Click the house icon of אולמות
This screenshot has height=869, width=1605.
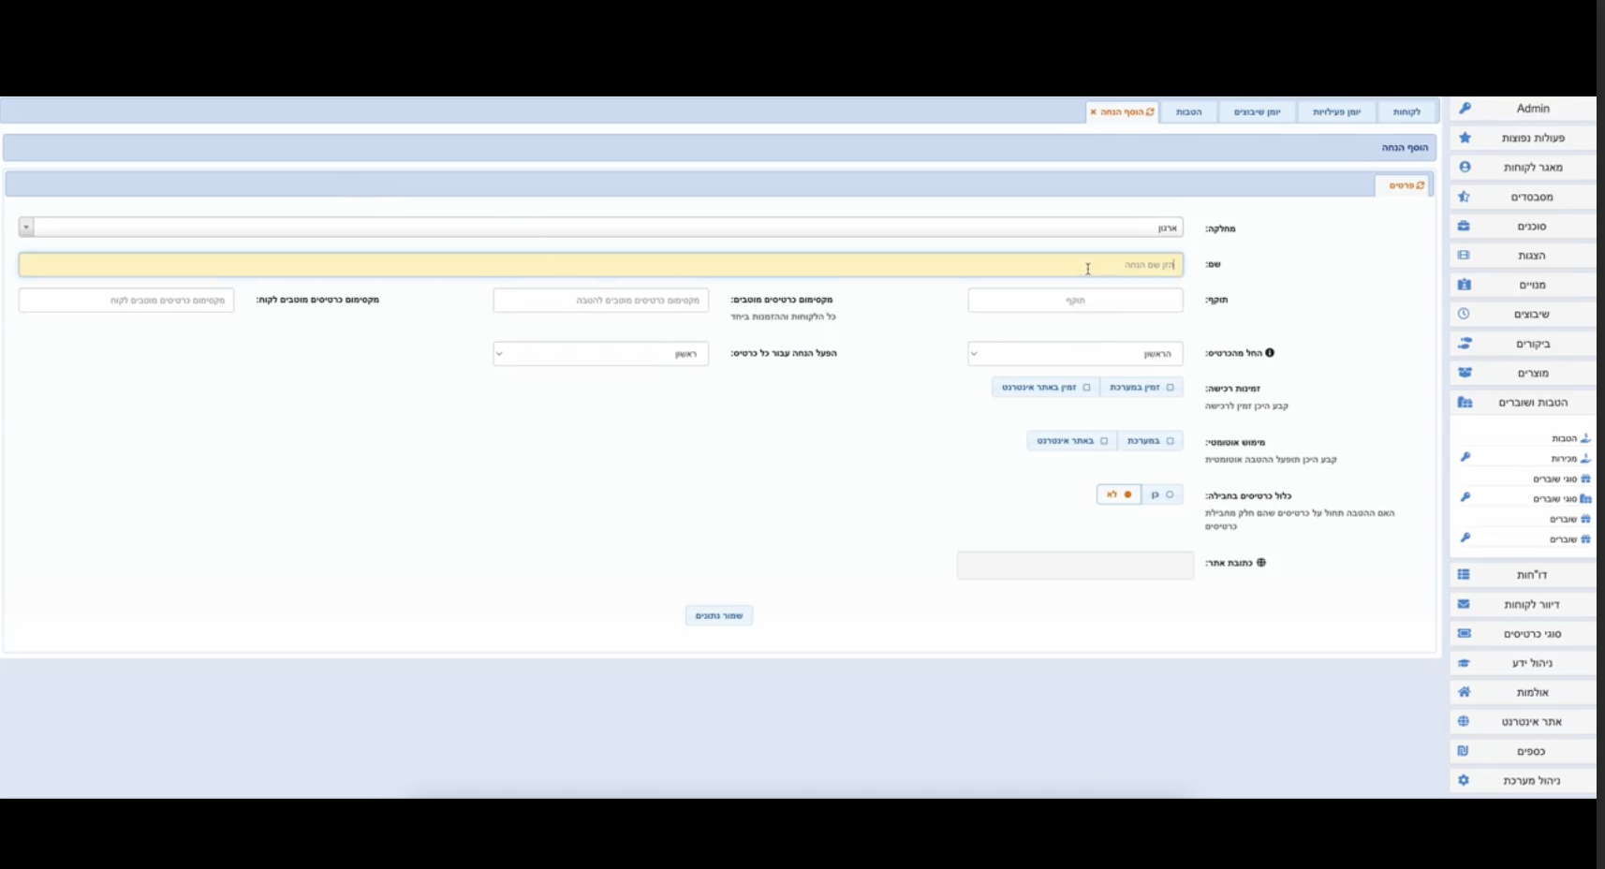[1464, 692]
